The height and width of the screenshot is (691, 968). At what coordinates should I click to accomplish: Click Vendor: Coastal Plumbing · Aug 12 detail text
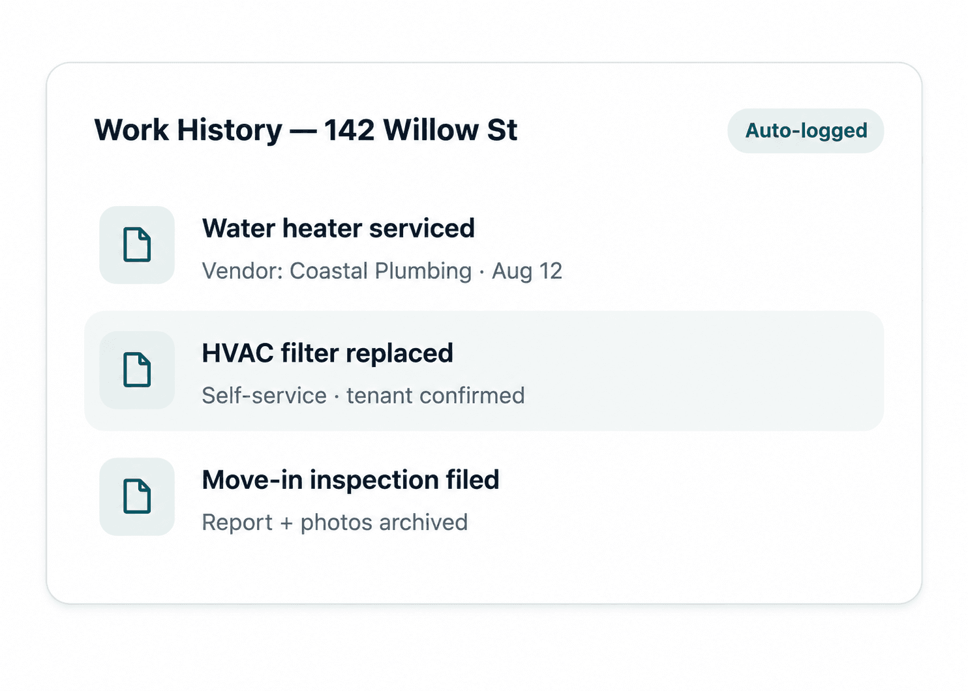point(382,271)
